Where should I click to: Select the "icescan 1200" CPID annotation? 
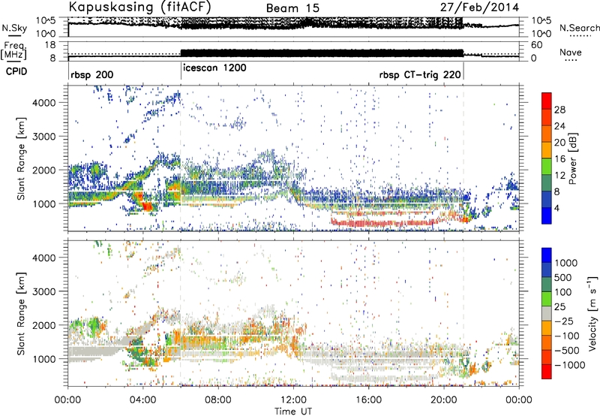214,68
